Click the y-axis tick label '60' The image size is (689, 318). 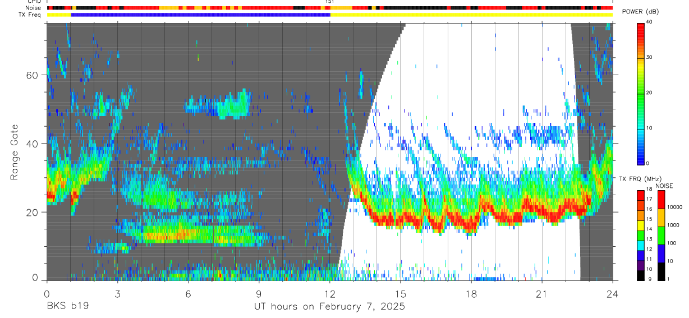pyautogui.click(x=33, y=75)
